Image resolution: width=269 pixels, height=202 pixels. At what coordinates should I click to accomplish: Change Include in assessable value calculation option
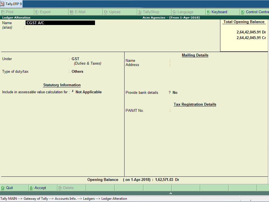pos(89,92)
